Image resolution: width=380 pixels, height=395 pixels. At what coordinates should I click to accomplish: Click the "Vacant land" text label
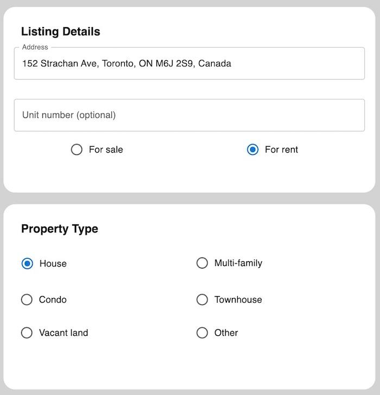click(x=64, y=333)
